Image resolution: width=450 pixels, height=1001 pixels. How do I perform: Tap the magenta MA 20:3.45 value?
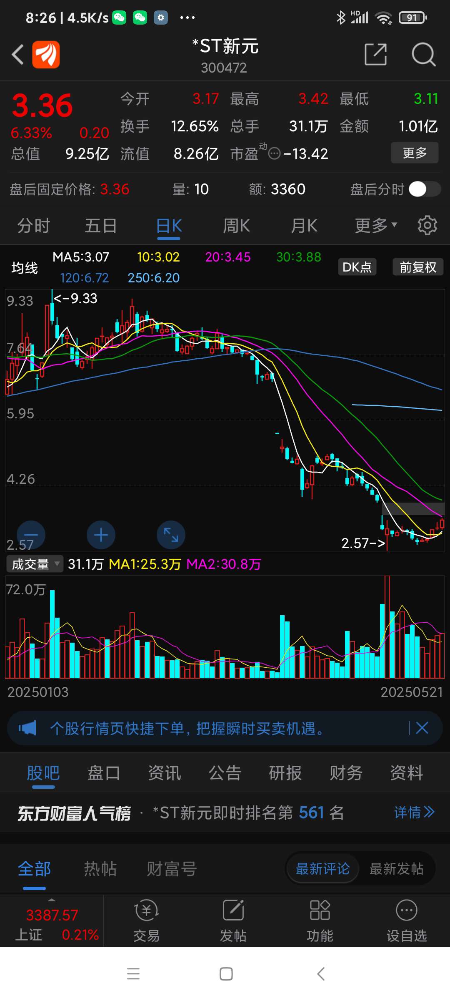pyautogui.click(x=228, y=257)
